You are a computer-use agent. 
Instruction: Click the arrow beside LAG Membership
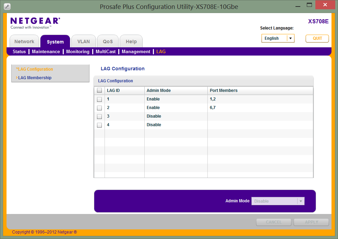[16, 77]
